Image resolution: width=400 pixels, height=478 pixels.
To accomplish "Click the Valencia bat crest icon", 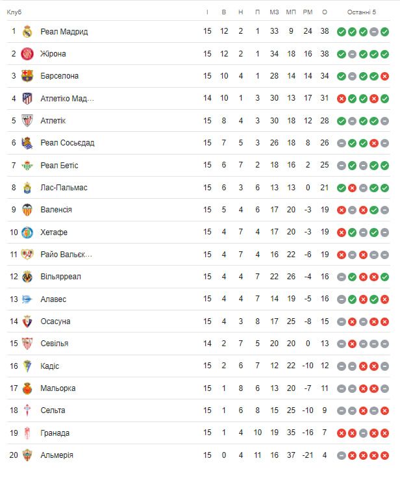I will [x=27, y=210].
